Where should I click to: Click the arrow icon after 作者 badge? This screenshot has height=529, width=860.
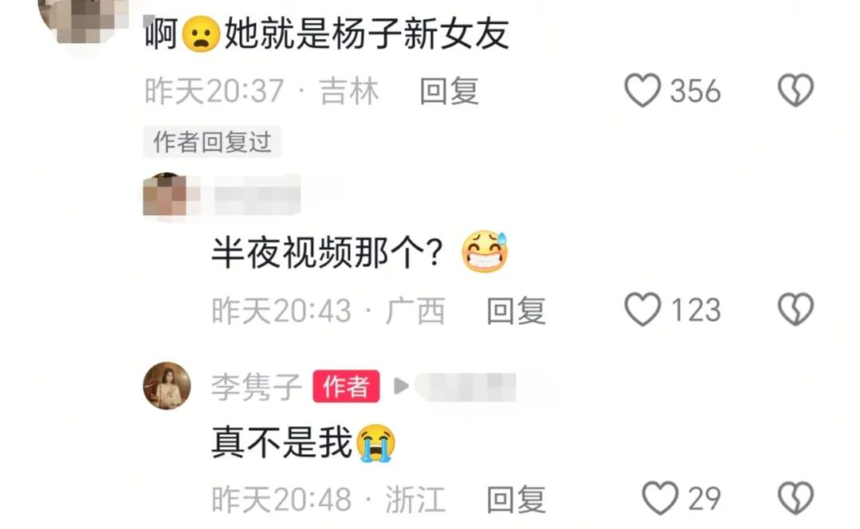402,386
